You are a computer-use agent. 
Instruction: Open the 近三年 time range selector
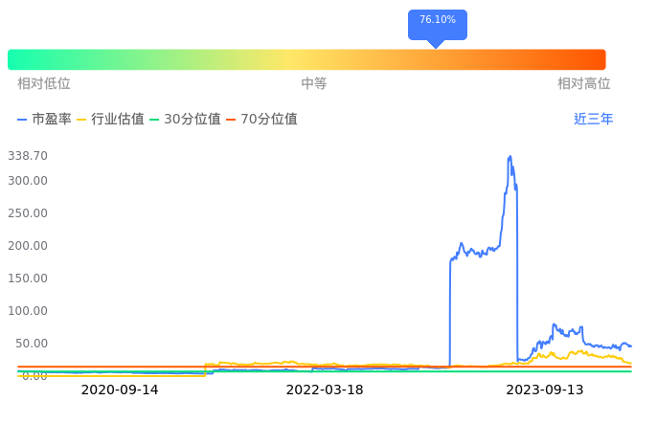593,120
